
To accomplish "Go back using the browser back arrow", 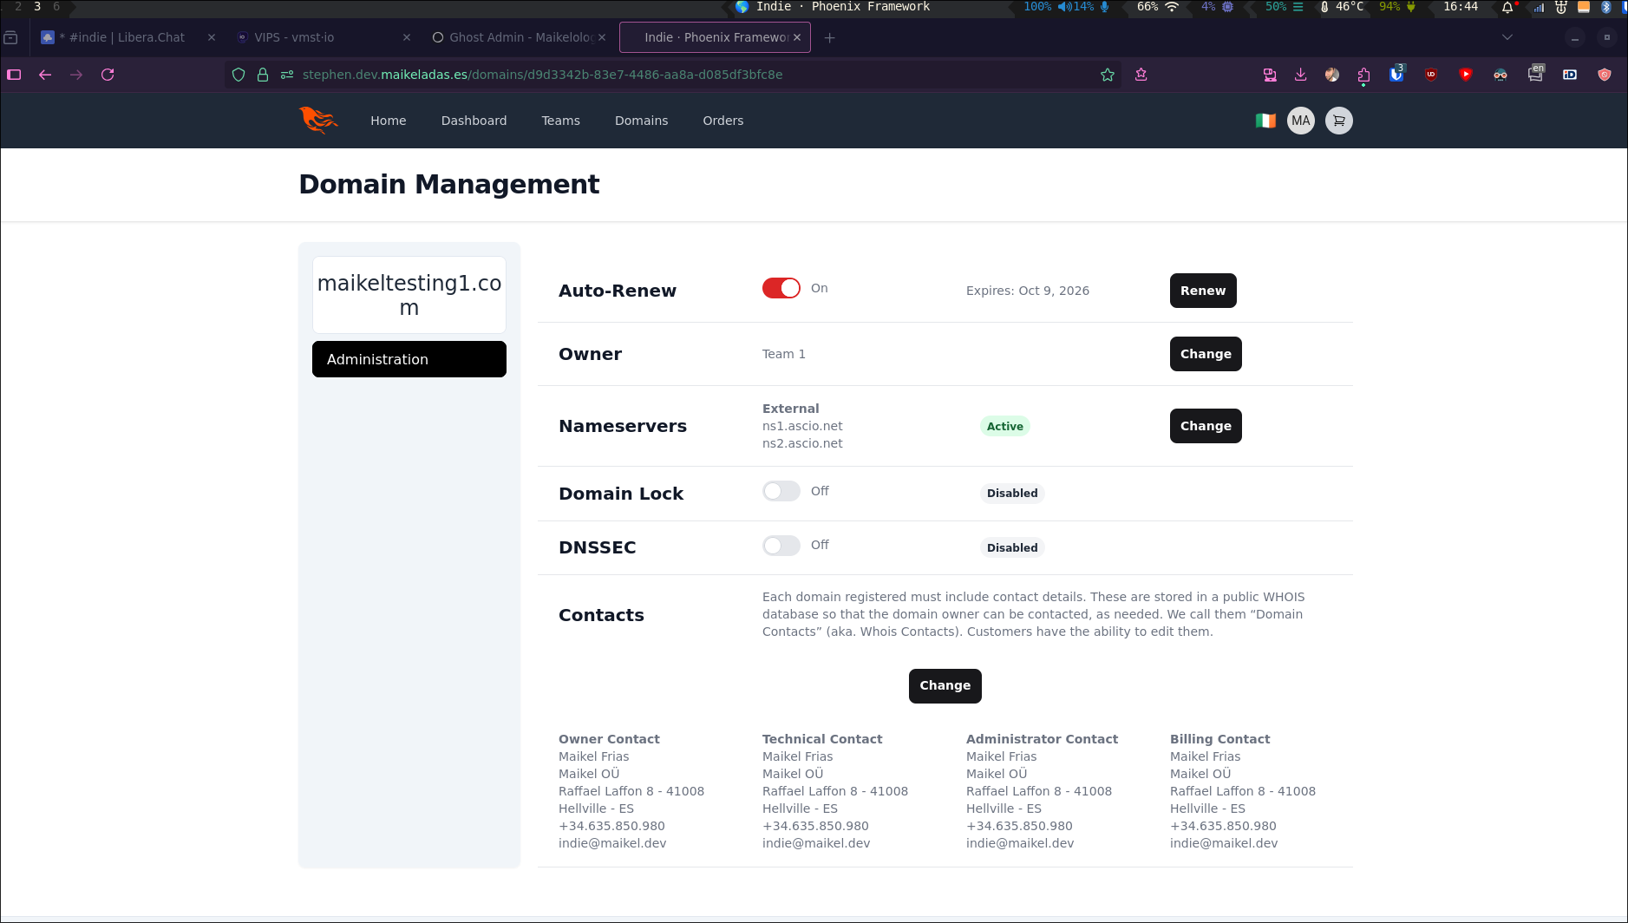I will [45, 75].
